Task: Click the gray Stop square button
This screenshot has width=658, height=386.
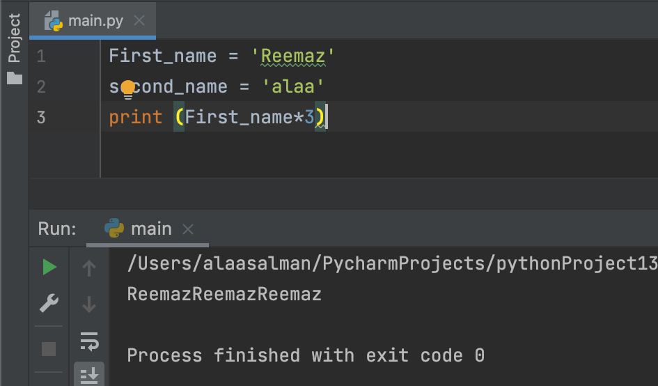Action: (49, 349)
